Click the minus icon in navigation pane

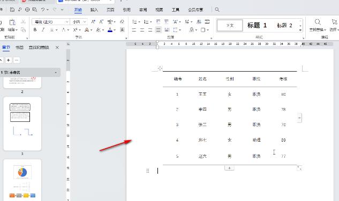[x=17, y=60]
